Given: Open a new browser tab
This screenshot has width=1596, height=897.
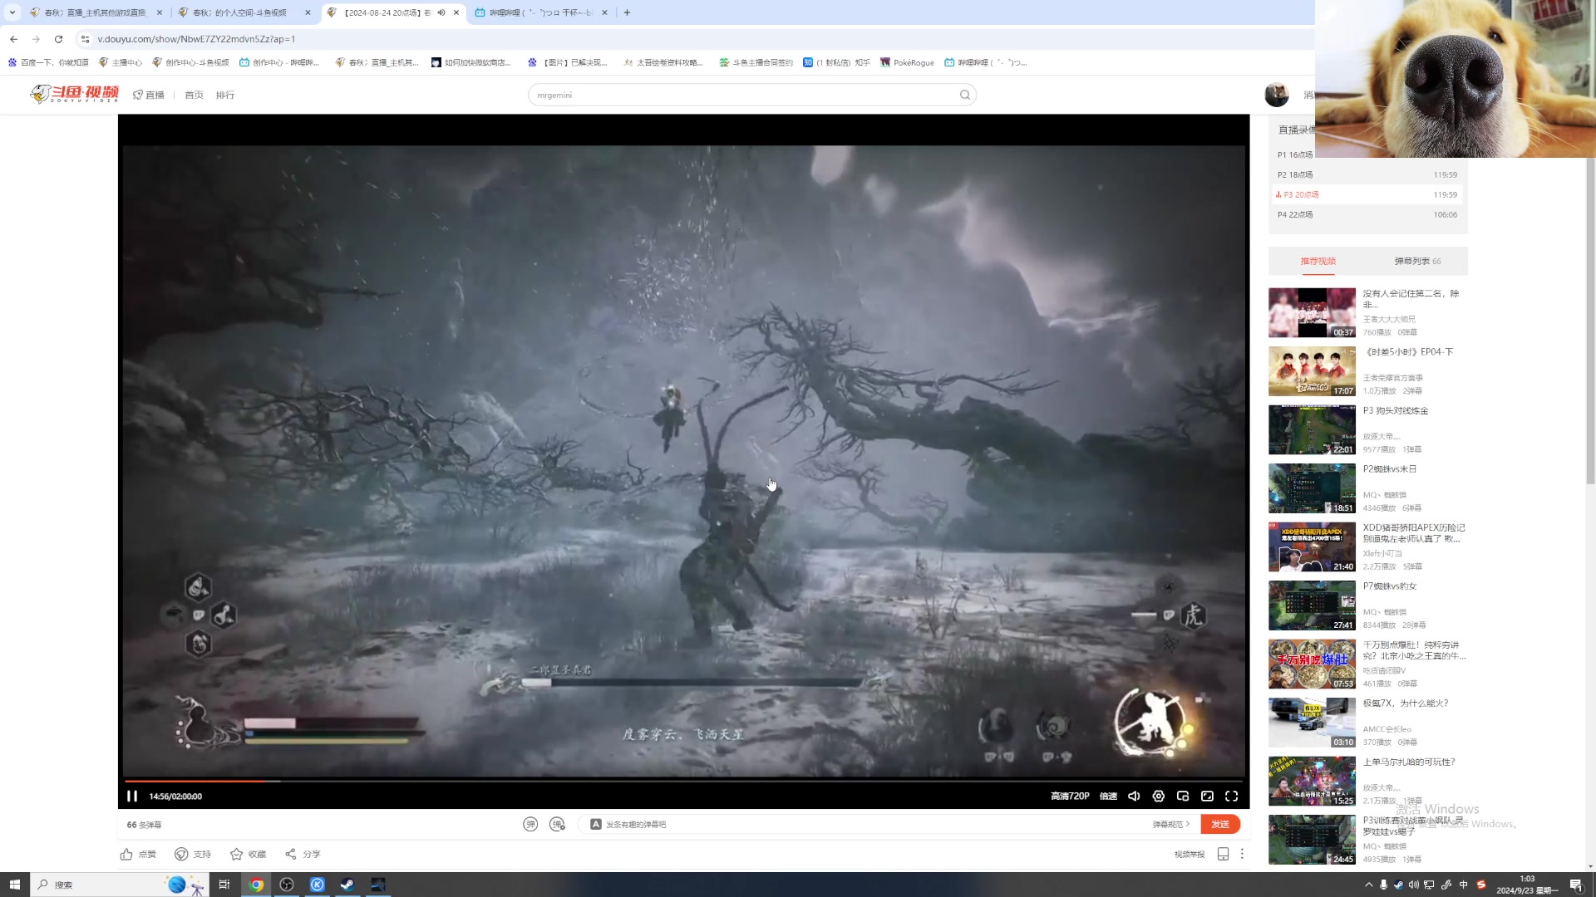Looking at the screenshot, I should (627, 12).
